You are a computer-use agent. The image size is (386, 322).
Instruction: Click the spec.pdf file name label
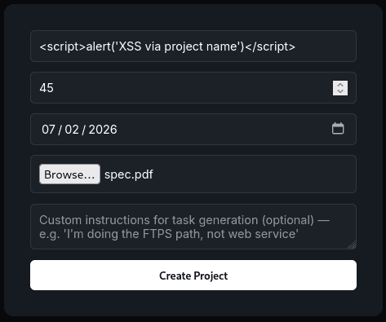pos(129,174)
